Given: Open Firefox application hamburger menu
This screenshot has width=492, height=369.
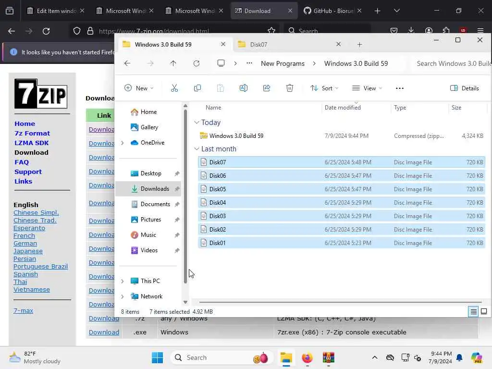Looking at the screenshot, I should 480,30.
